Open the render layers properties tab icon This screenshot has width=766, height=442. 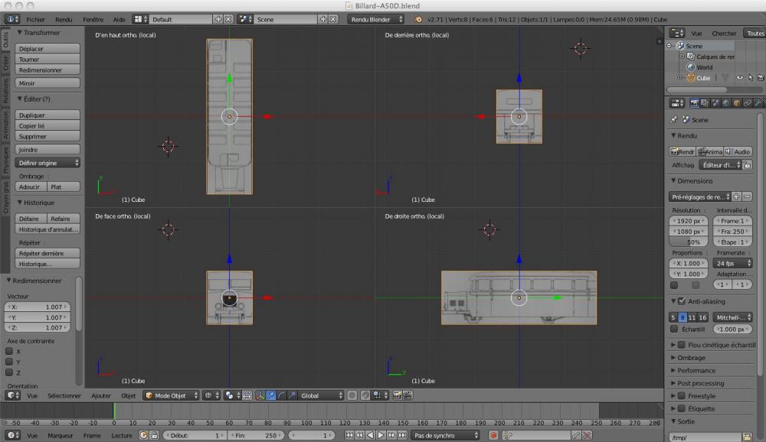704,102
